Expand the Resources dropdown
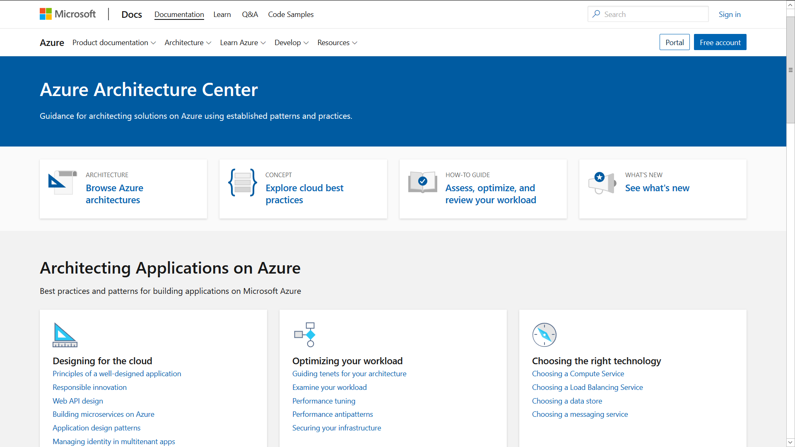Viewport: 795px width, 447px height. pyautogui.click(x=337, y=43)
